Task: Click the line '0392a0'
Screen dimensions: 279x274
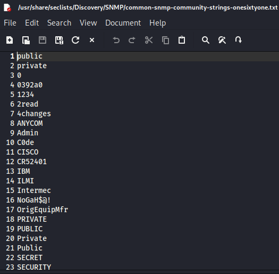Action: (x=30, y=85)
